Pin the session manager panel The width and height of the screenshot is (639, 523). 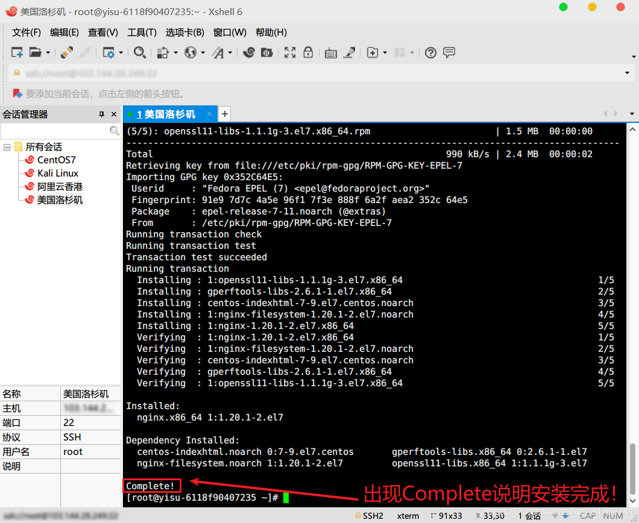(101, 114)
